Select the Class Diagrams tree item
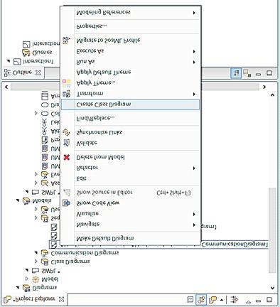 tap(70, 262)
